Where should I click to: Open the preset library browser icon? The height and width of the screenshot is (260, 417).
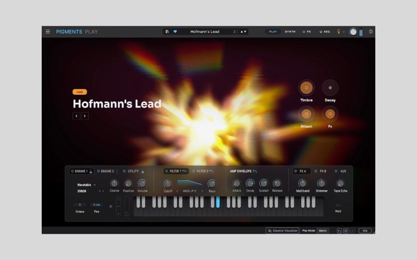coord(167,32)
